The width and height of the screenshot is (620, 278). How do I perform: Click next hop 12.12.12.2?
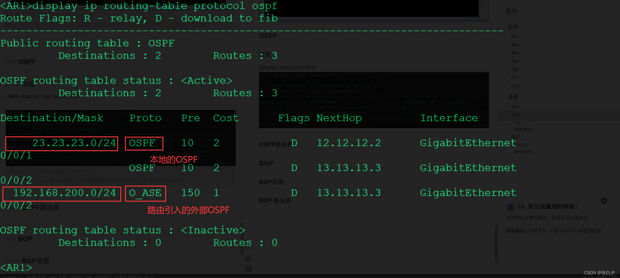click(x=349, y=143)
